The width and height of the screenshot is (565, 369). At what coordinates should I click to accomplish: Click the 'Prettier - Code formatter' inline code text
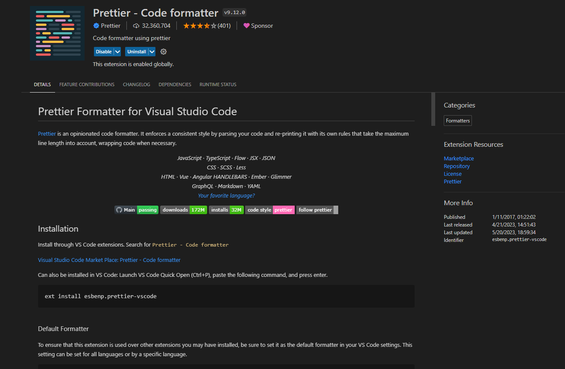click(190, 245)
